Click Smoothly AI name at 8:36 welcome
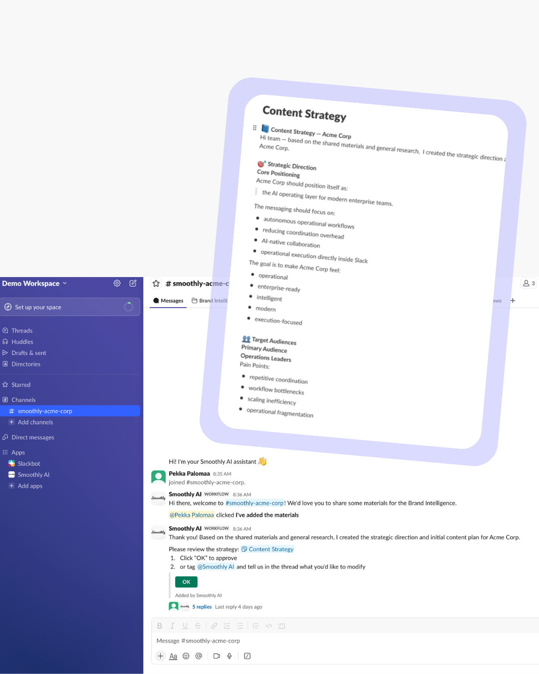This screenshot has width=539, height=674. pyautogui.click(x=185, y=494)
